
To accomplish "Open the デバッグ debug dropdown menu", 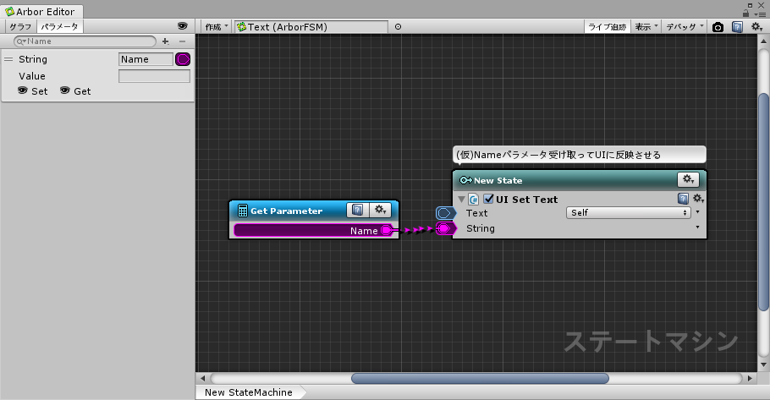I will click(684, 27).
